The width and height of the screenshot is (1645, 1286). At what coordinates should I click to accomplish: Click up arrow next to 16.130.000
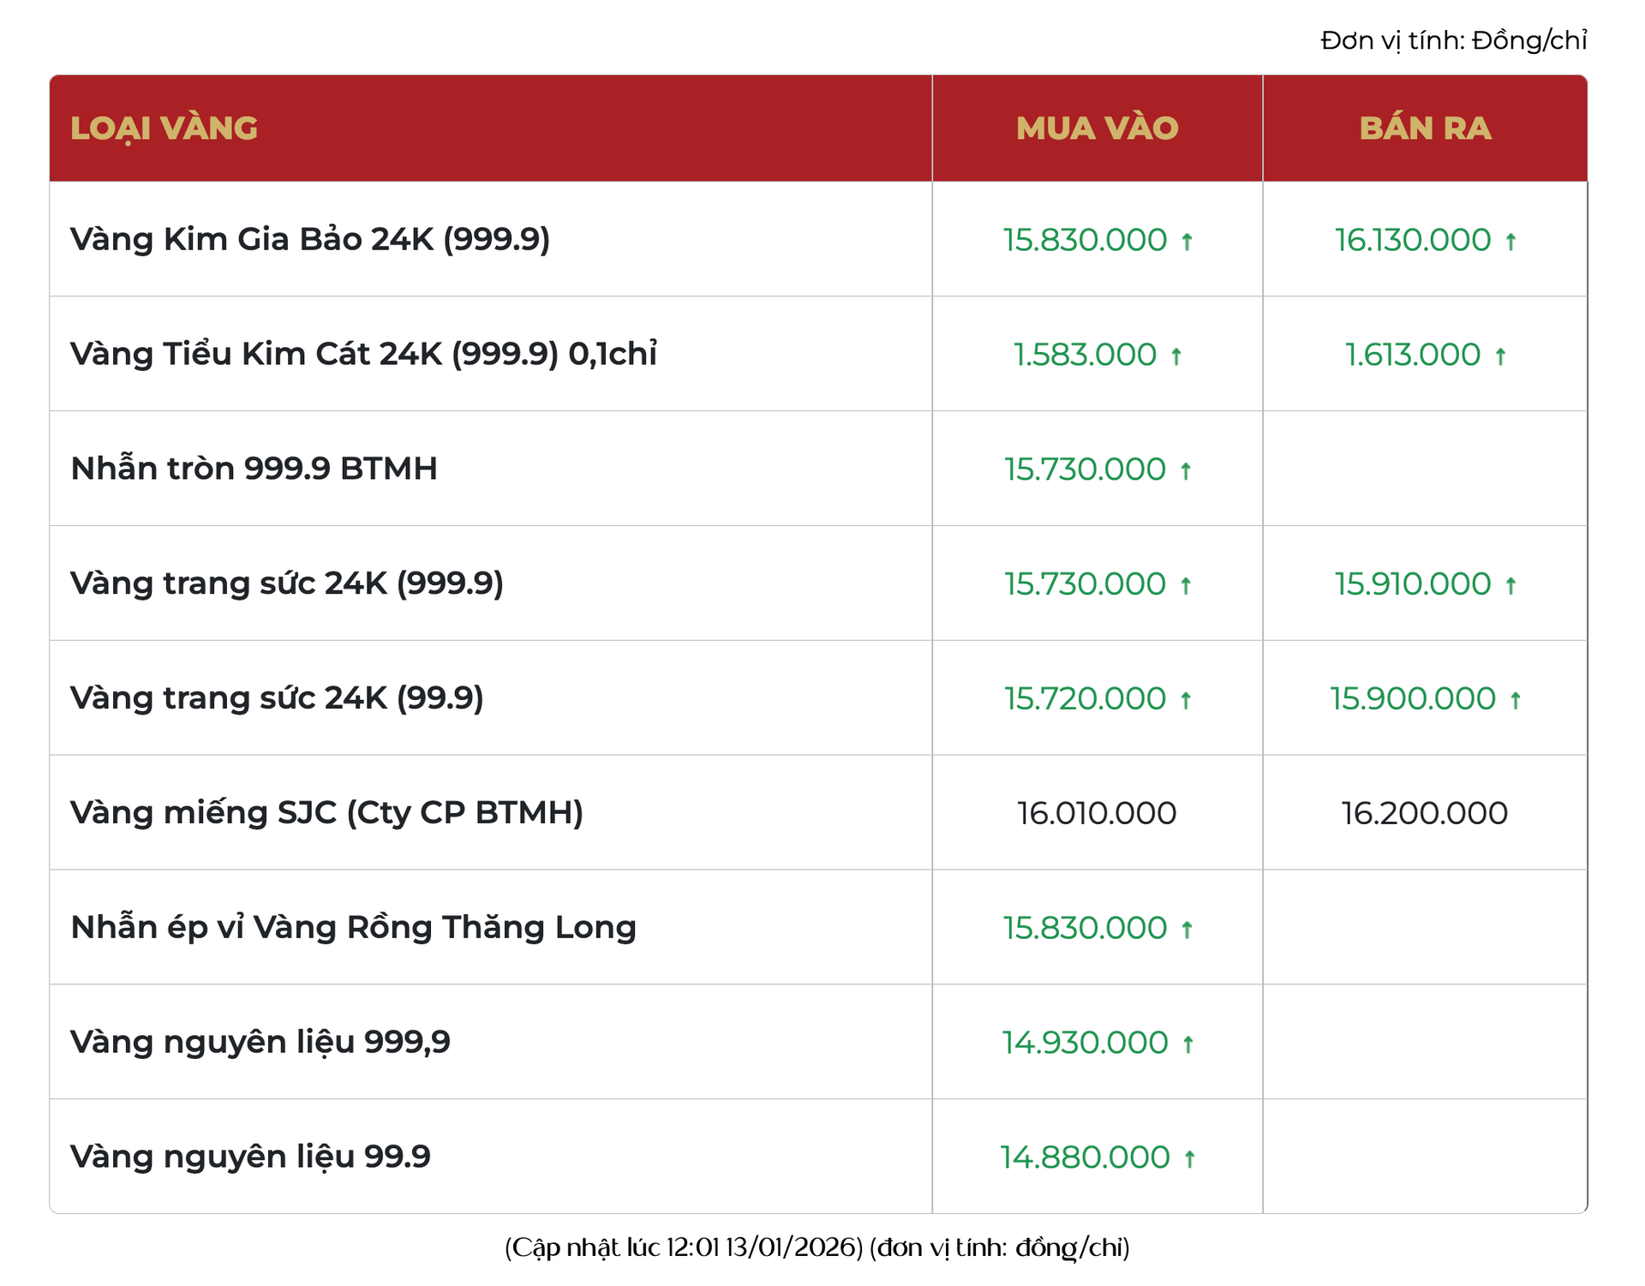[1511, 242]
